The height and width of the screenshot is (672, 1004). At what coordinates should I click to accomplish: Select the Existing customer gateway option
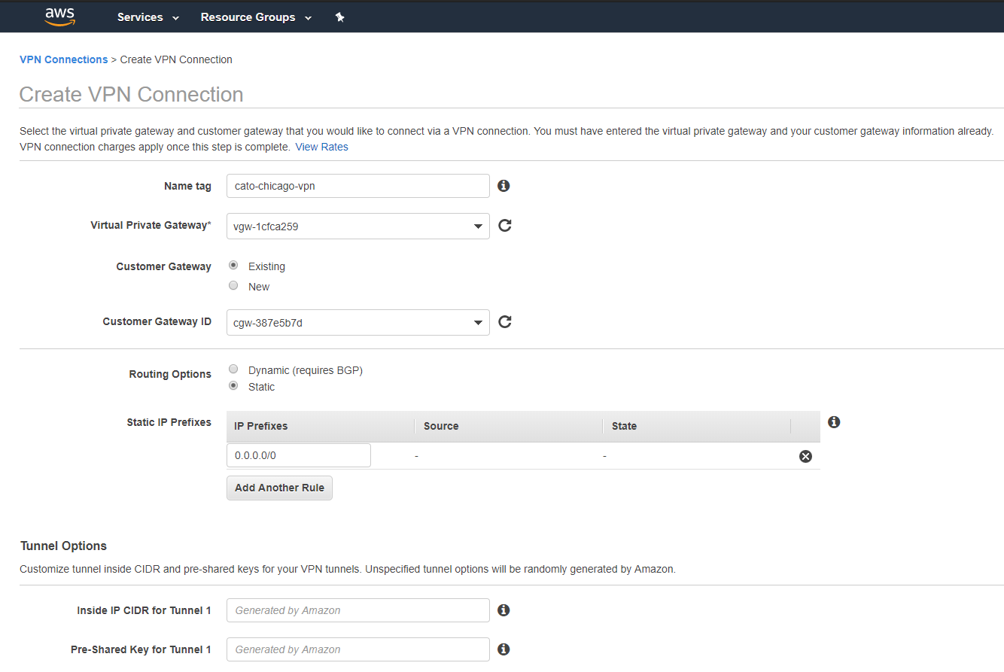click(233, 266)
